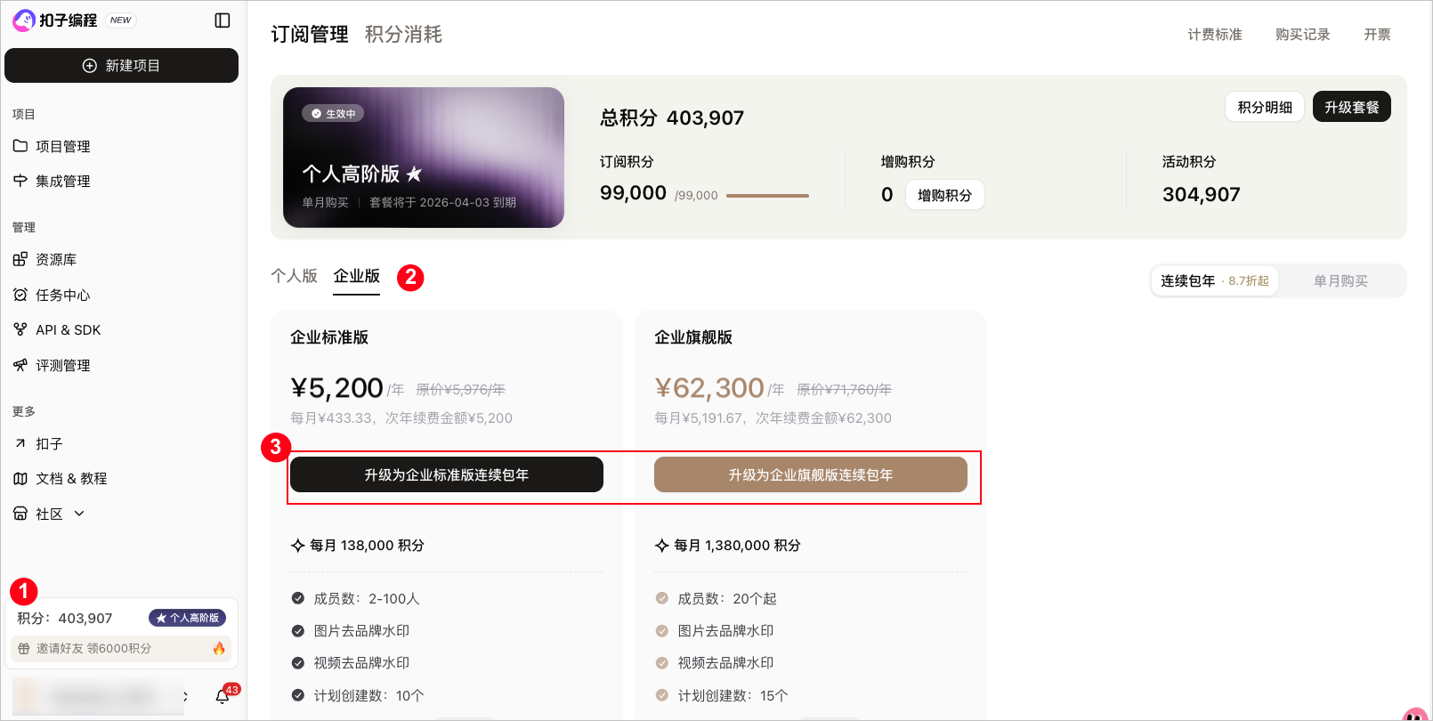The width and height of the screenshot is (1433, 721).
Task: Click the 总积分 403,907 heading
Action: click(672, 117)
